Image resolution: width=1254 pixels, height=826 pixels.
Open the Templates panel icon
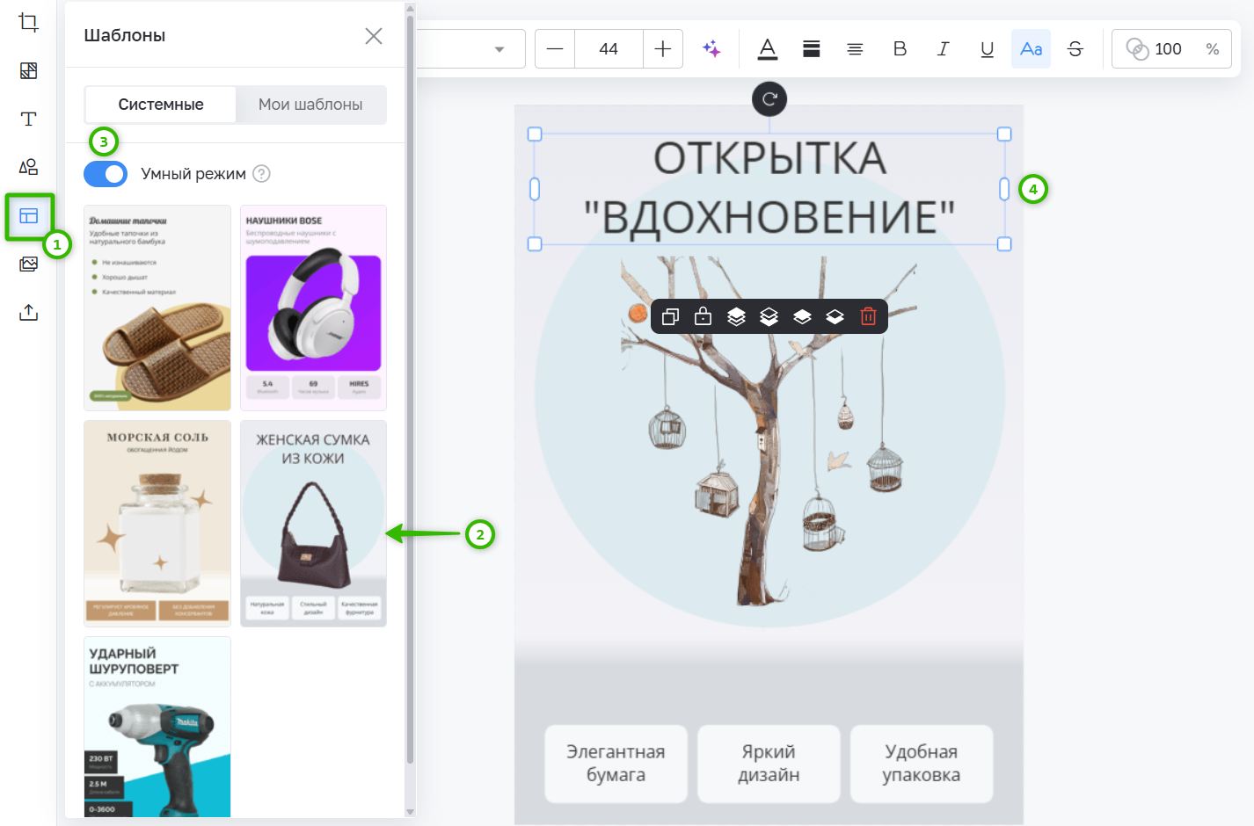pos(29,216)
